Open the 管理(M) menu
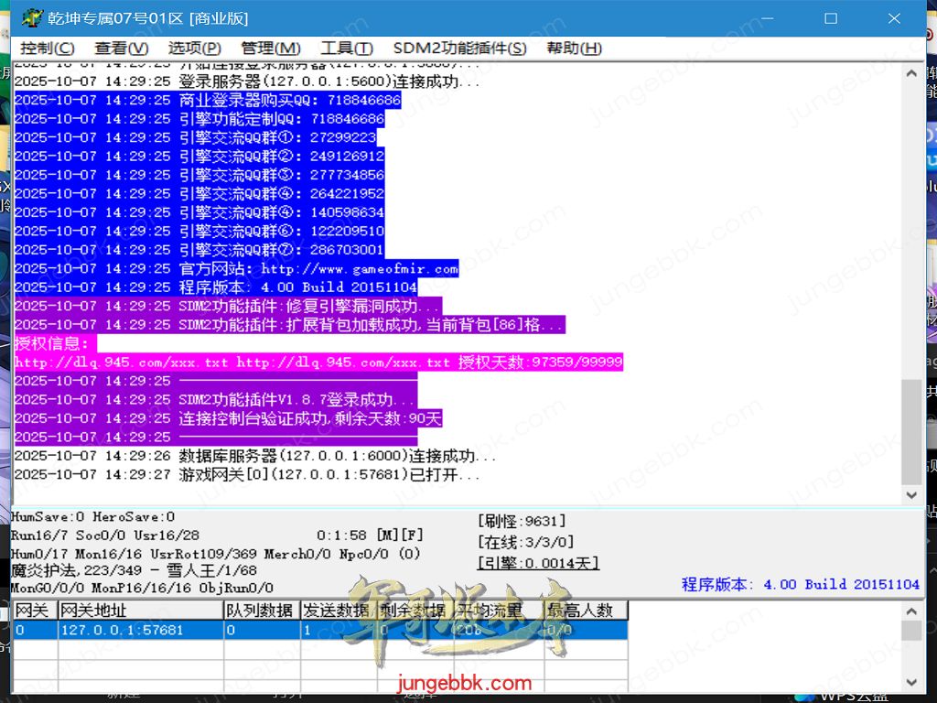 pos(270,49)
